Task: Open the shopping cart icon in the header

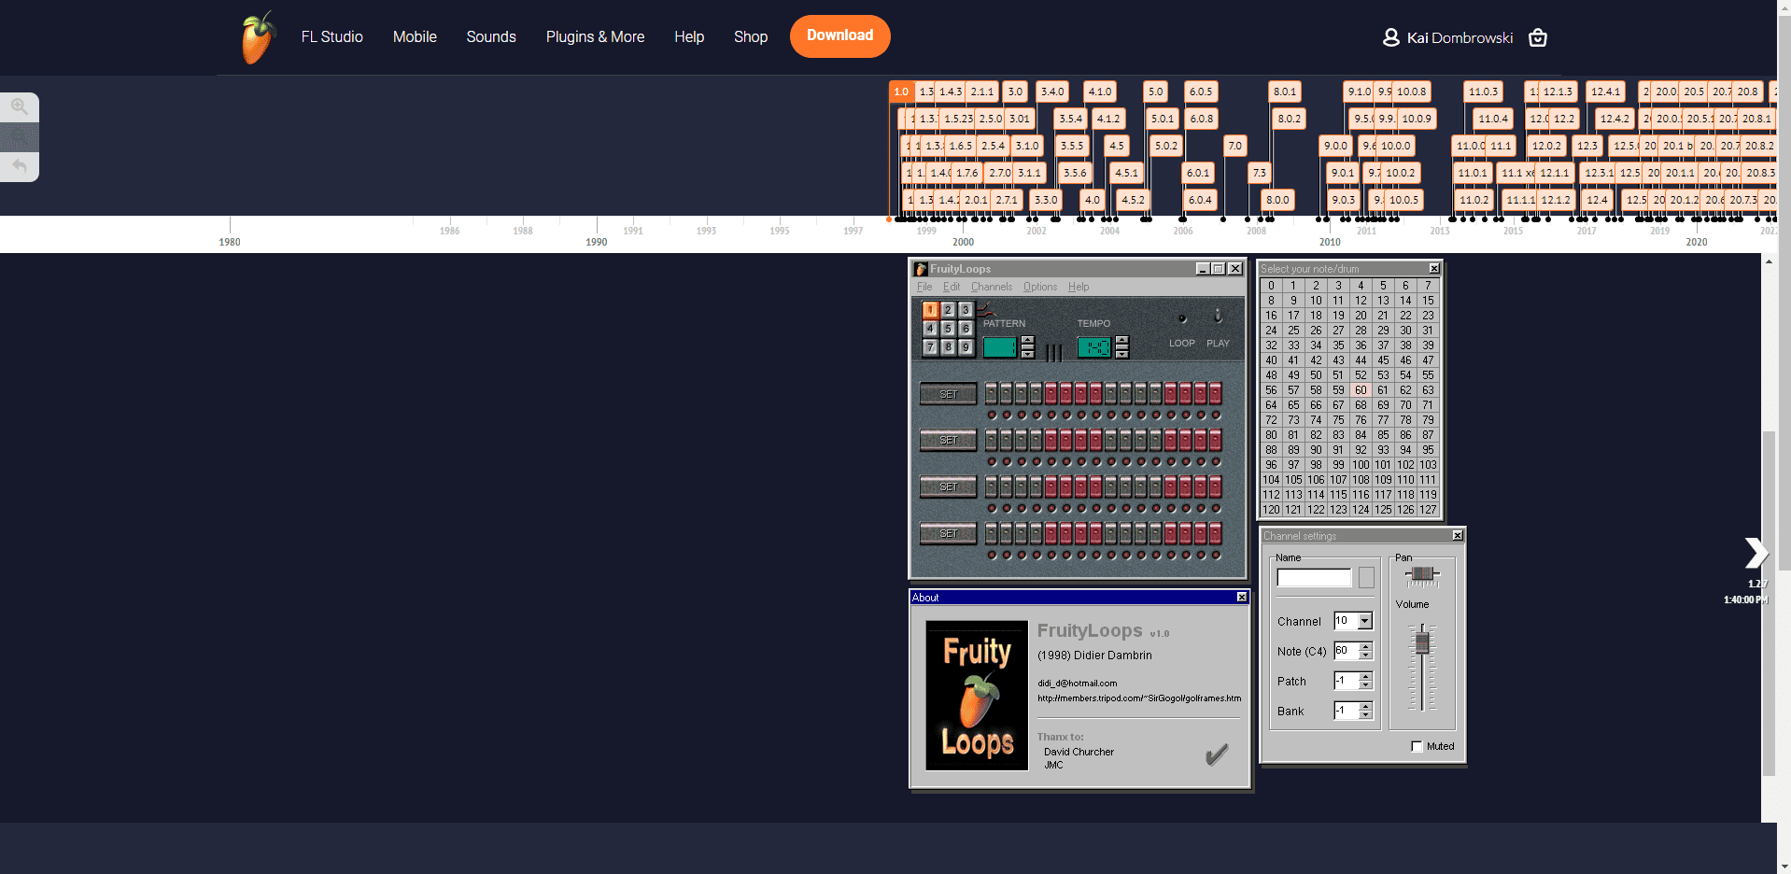Action: point(1536,37)
